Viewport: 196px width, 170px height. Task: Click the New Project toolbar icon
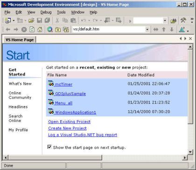tap(8, 20)
